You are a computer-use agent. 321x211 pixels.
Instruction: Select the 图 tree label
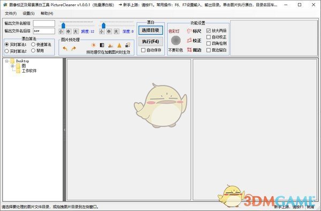coord(24,66)
